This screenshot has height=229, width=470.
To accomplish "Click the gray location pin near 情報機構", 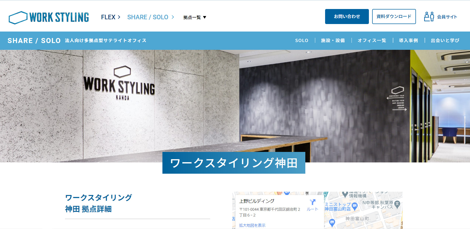I will click(x=346, y=194).
